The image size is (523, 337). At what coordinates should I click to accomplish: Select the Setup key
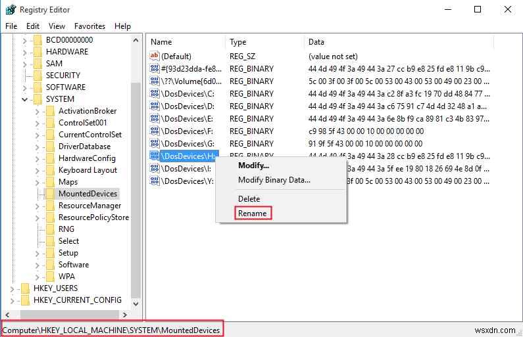[x=68, y=253]
